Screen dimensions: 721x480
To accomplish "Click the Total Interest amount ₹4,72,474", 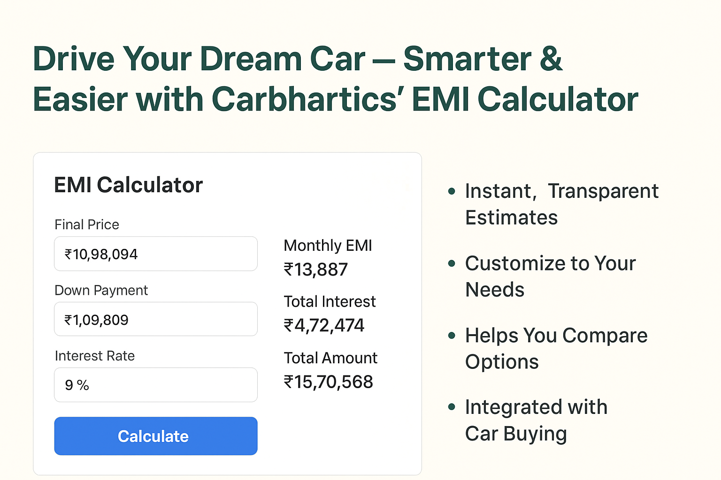I will (x=324, y=325).
